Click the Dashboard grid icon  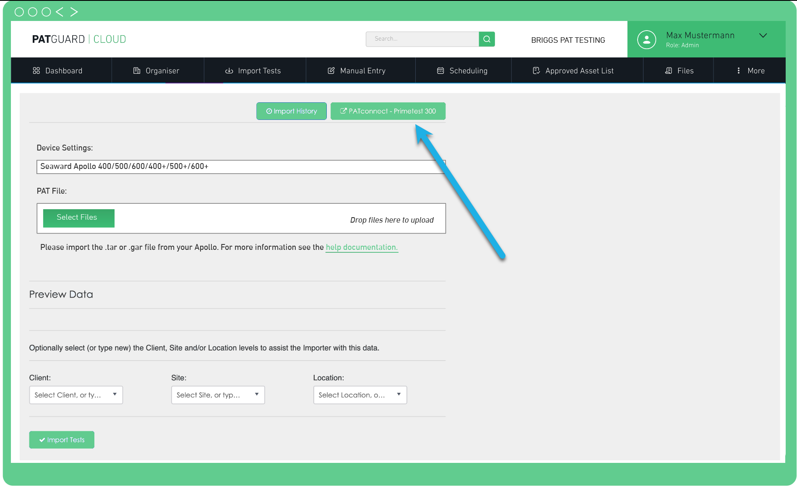36,70
